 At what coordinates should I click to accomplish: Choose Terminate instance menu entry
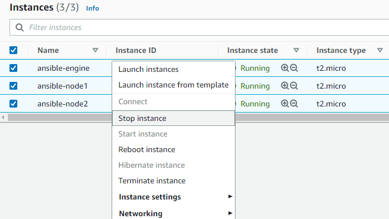174,181
